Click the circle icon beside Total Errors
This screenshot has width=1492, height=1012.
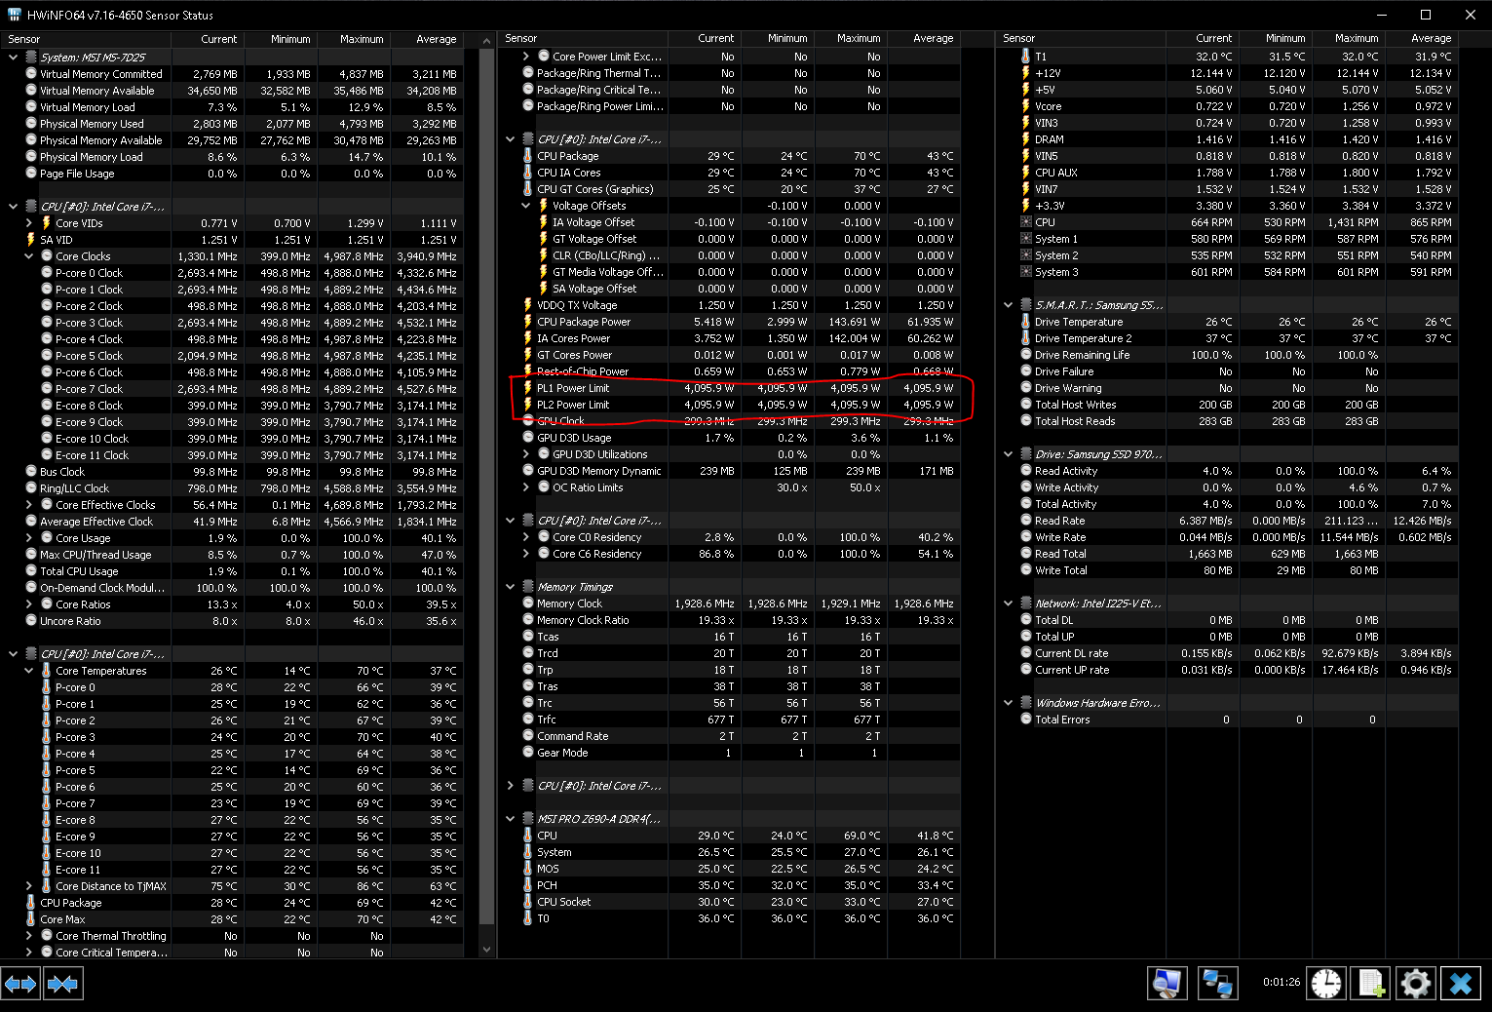click(1025, 720)
